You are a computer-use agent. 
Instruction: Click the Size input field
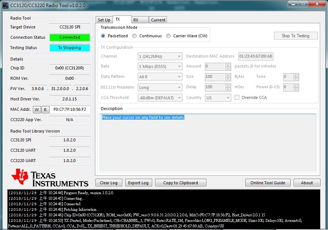215,77
